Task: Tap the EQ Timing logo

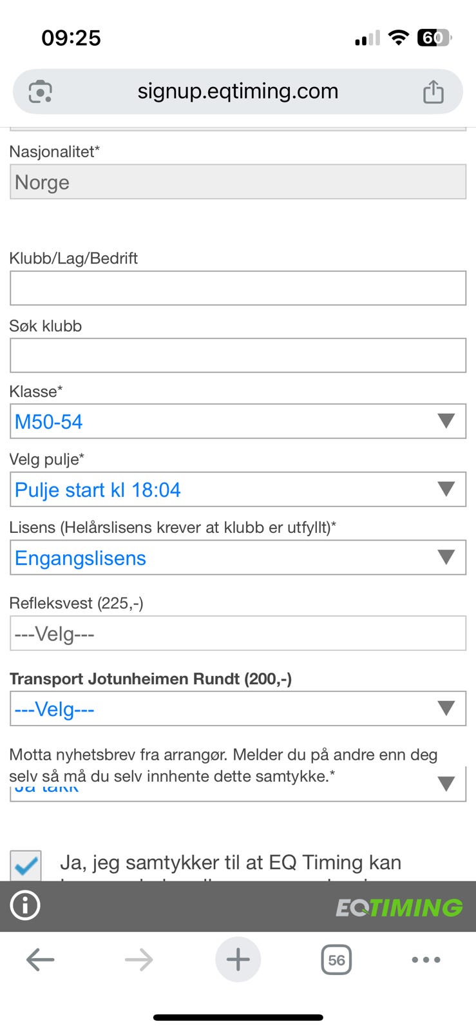Action: (399, 907)
